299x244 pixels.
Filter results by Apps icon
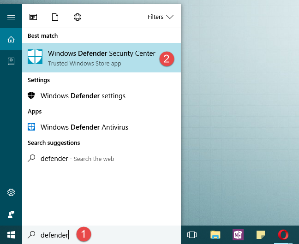33,17
